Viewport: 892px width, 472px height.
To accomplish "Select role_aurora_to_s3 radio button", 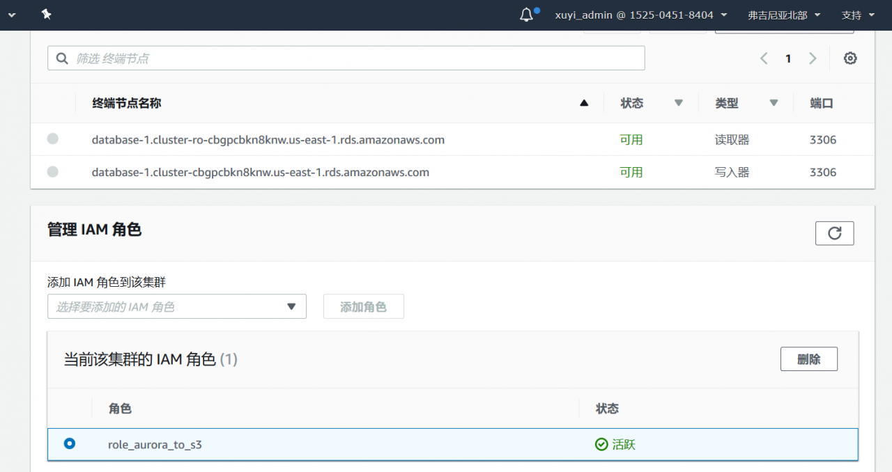I will [x=69, y=443].
